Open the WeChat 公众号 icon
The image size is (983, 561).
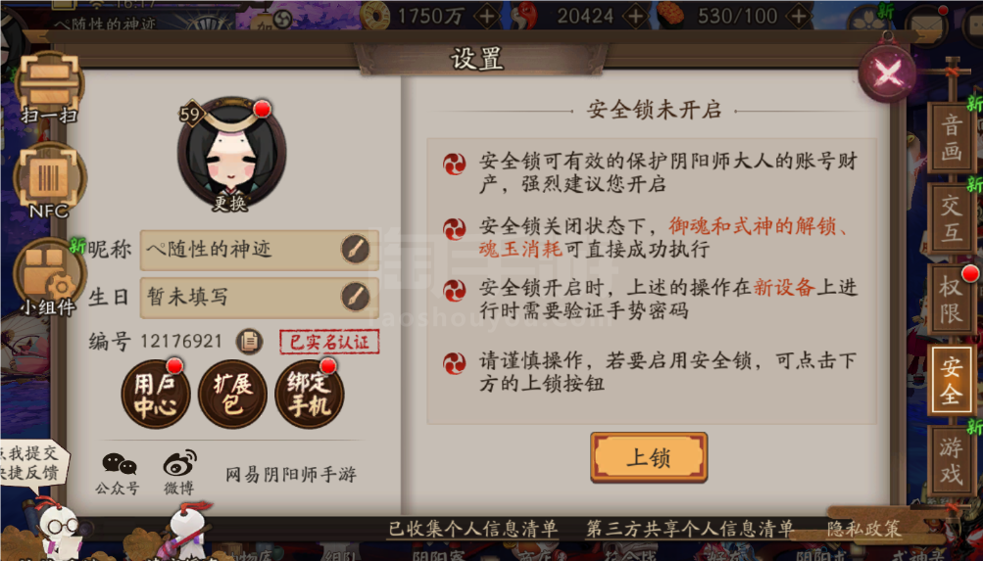[119, 473]
